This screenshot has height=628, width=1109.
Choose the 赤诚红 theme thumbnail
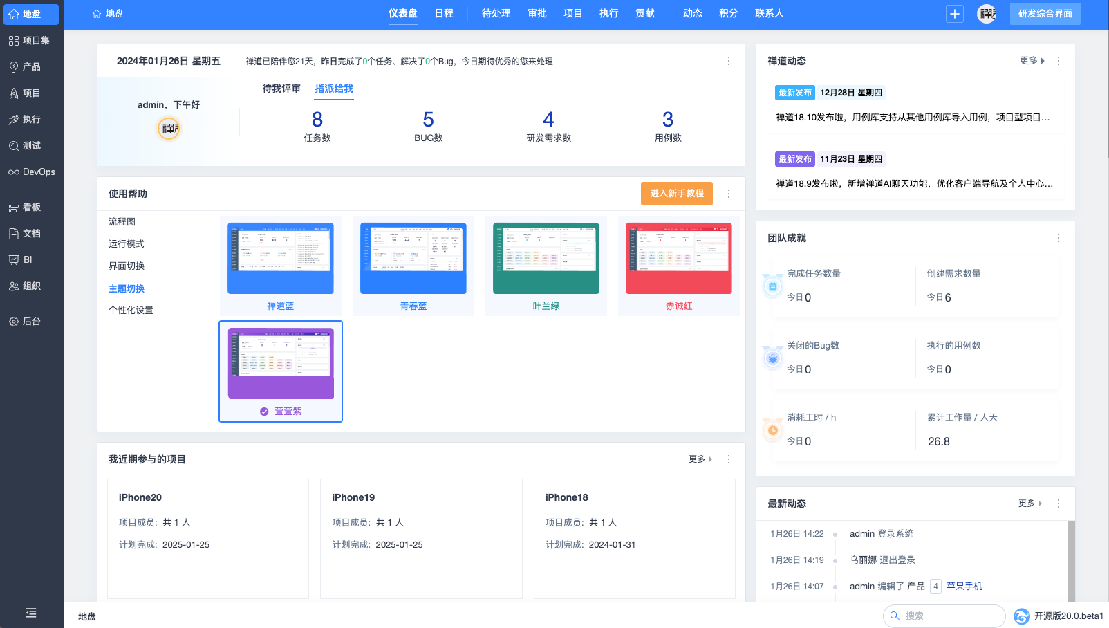point(679,266)
